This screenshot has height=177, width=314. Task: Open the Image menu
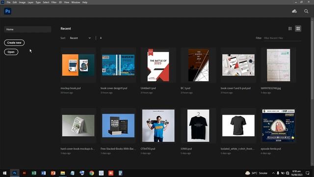pos(22,2)
